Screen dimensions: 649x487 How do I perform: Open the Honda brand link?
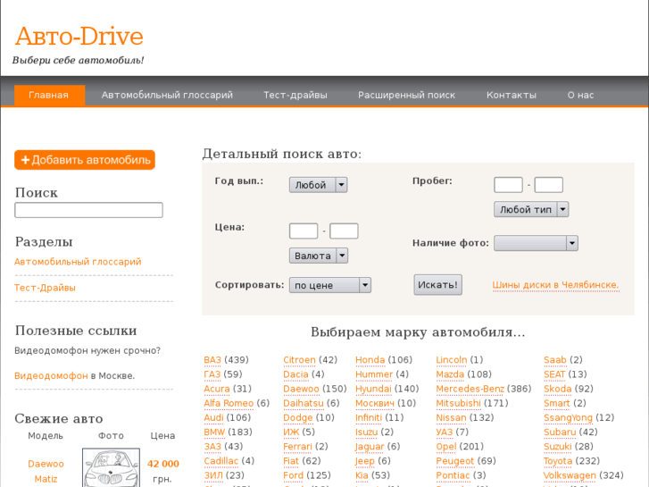coord(370,360)
